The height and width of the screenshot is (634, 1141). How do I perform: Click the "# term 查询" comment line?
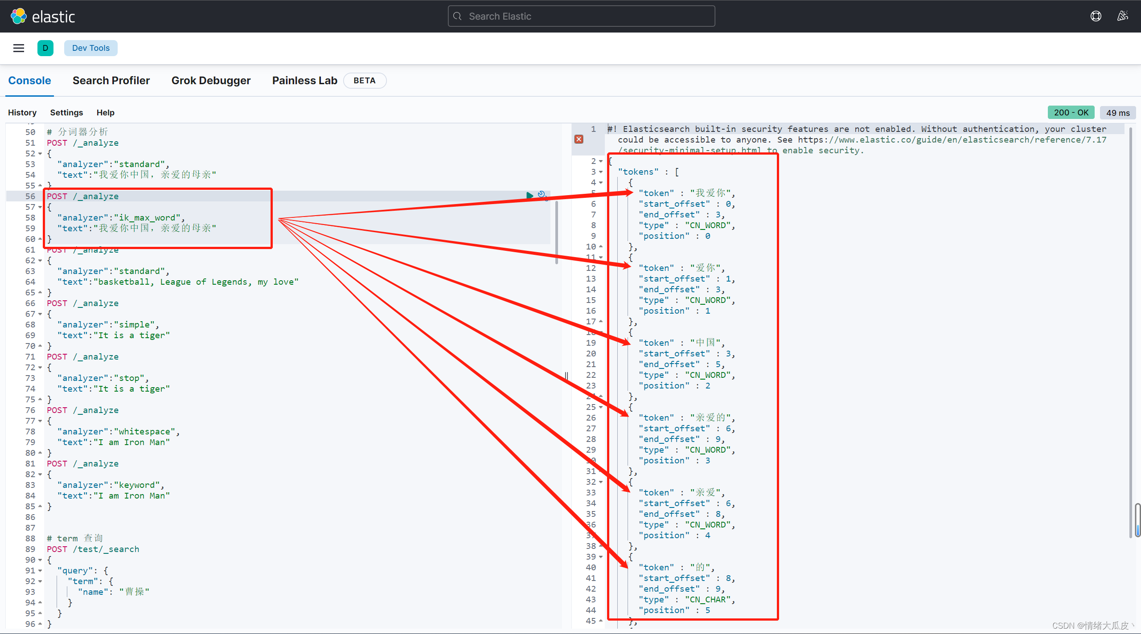(x=75, y=539)
